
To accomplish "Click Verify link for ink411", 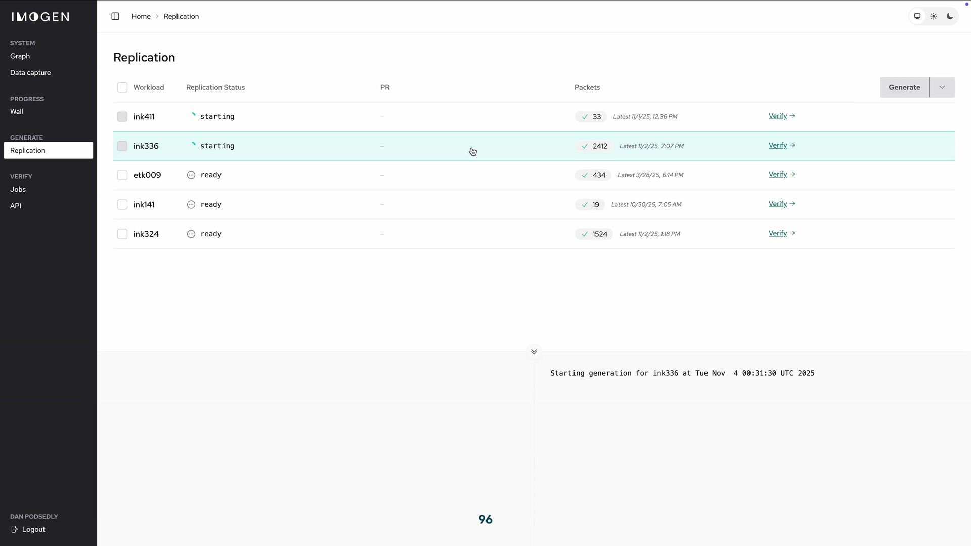I will pyautogui.click(x=778, y=116).
